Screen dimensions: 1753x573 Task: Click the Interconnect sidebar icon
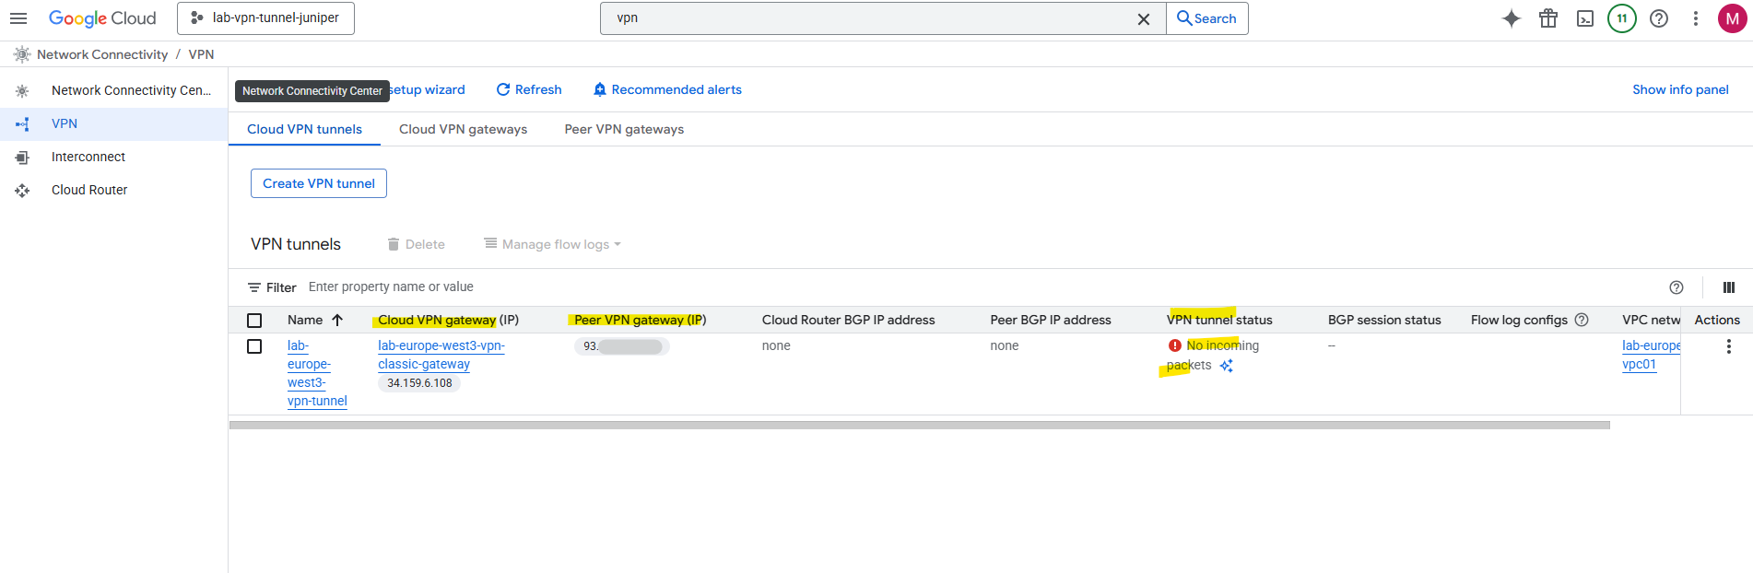22,158
